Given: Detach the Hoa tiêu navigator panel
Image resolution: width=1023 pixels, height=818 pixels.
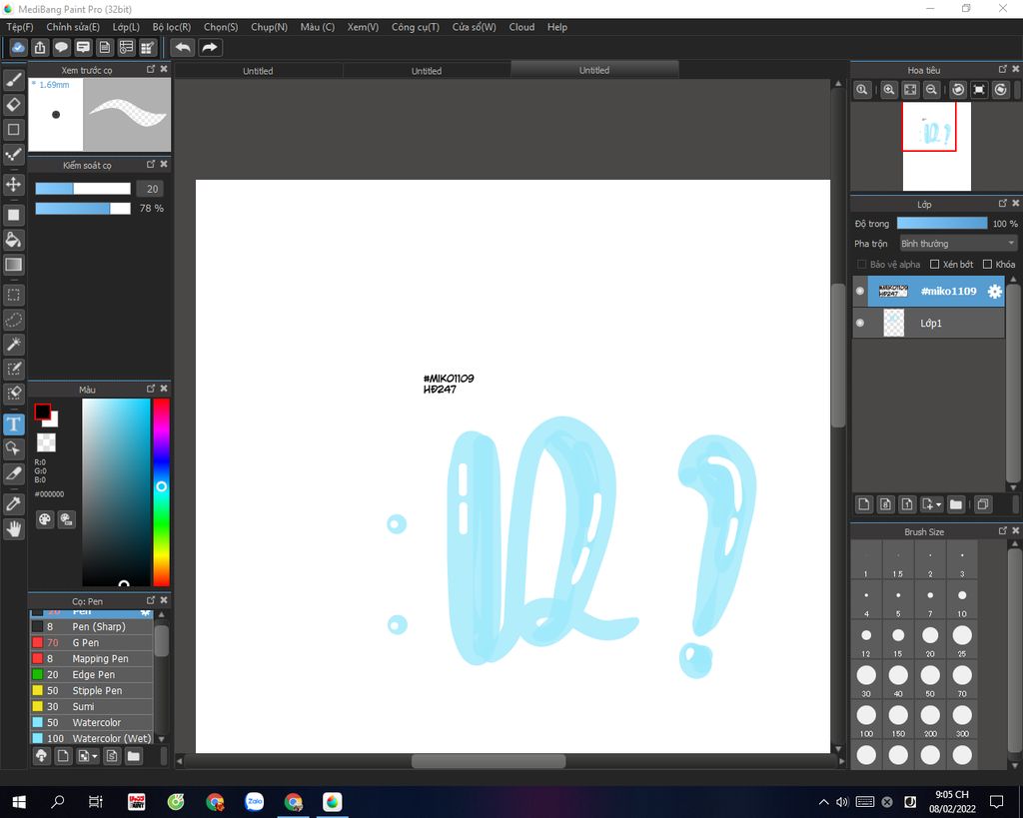Looking at the screenshot, I should pyautogui.click(x=1003, y=69).
